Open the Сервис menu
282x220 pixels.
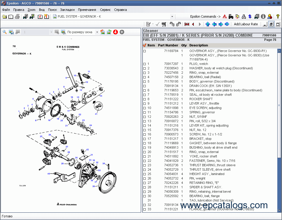click(106, 10)
